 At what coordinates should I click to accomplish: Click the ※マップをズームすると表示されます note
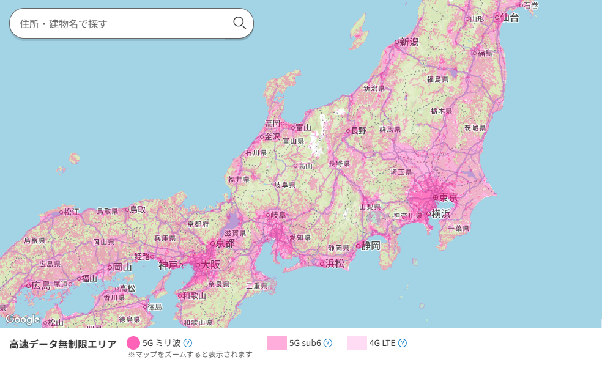point(190,354)
